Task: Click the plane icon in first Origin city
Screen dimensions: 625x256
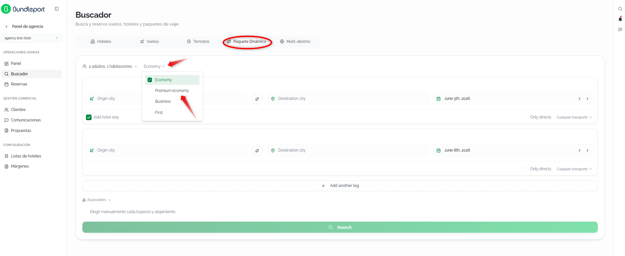Action: [92, 99]
